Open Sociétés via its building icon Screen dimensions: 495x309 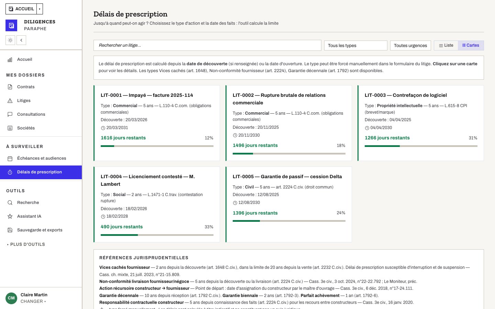point(10,128)
